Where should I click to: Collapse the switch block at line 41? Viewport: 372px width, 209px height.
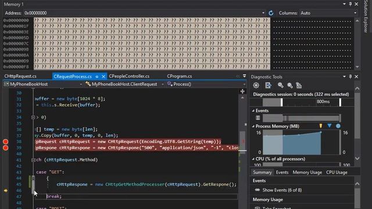pyautogui.click(x=33, y=160)
